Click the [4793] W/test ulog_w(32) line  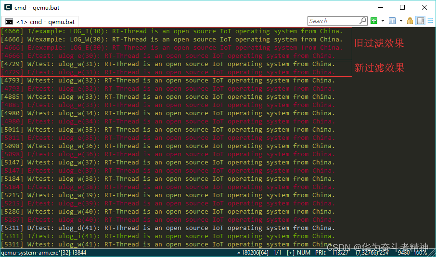click(x=167, y=80)
